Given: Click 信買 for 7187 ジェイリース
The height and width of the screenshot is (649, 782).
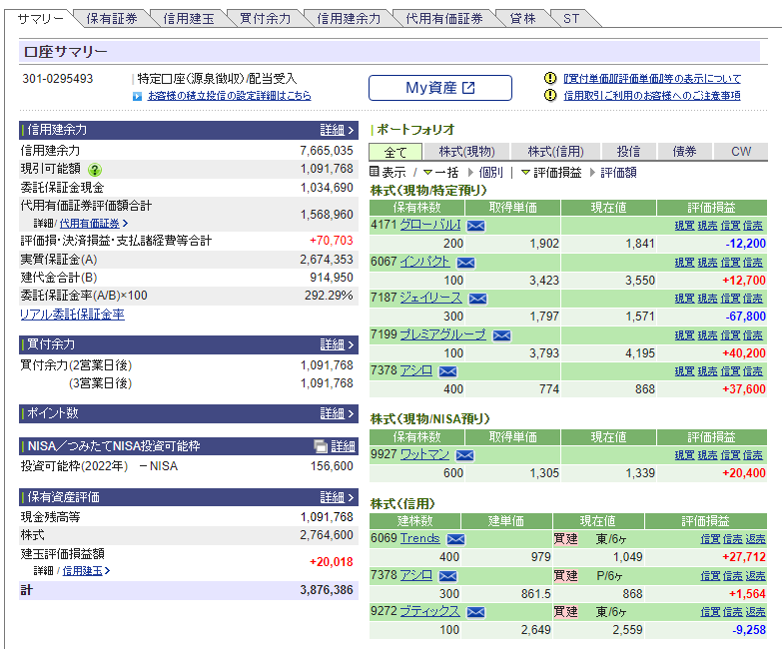Looking at the screenshot, I should click(x=730, y=299).
